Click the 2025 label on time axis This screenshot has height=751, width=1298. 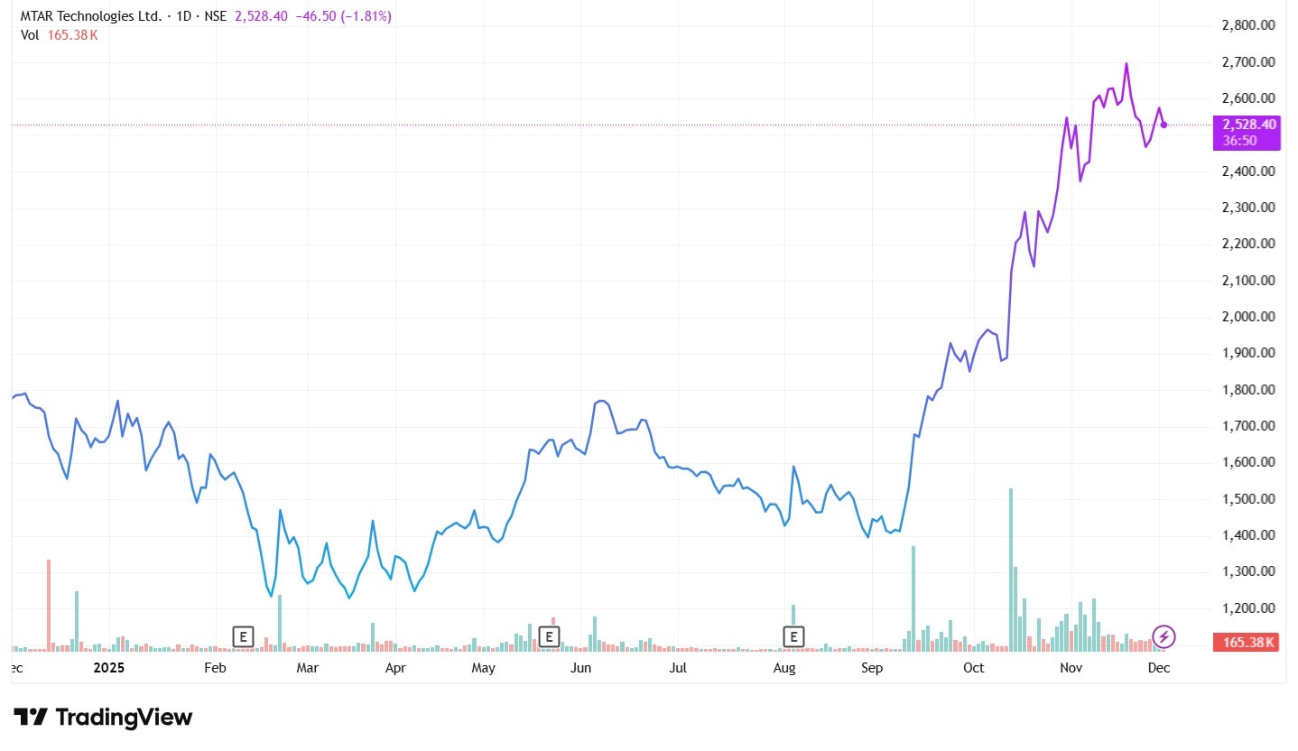(x=109, y=668)
